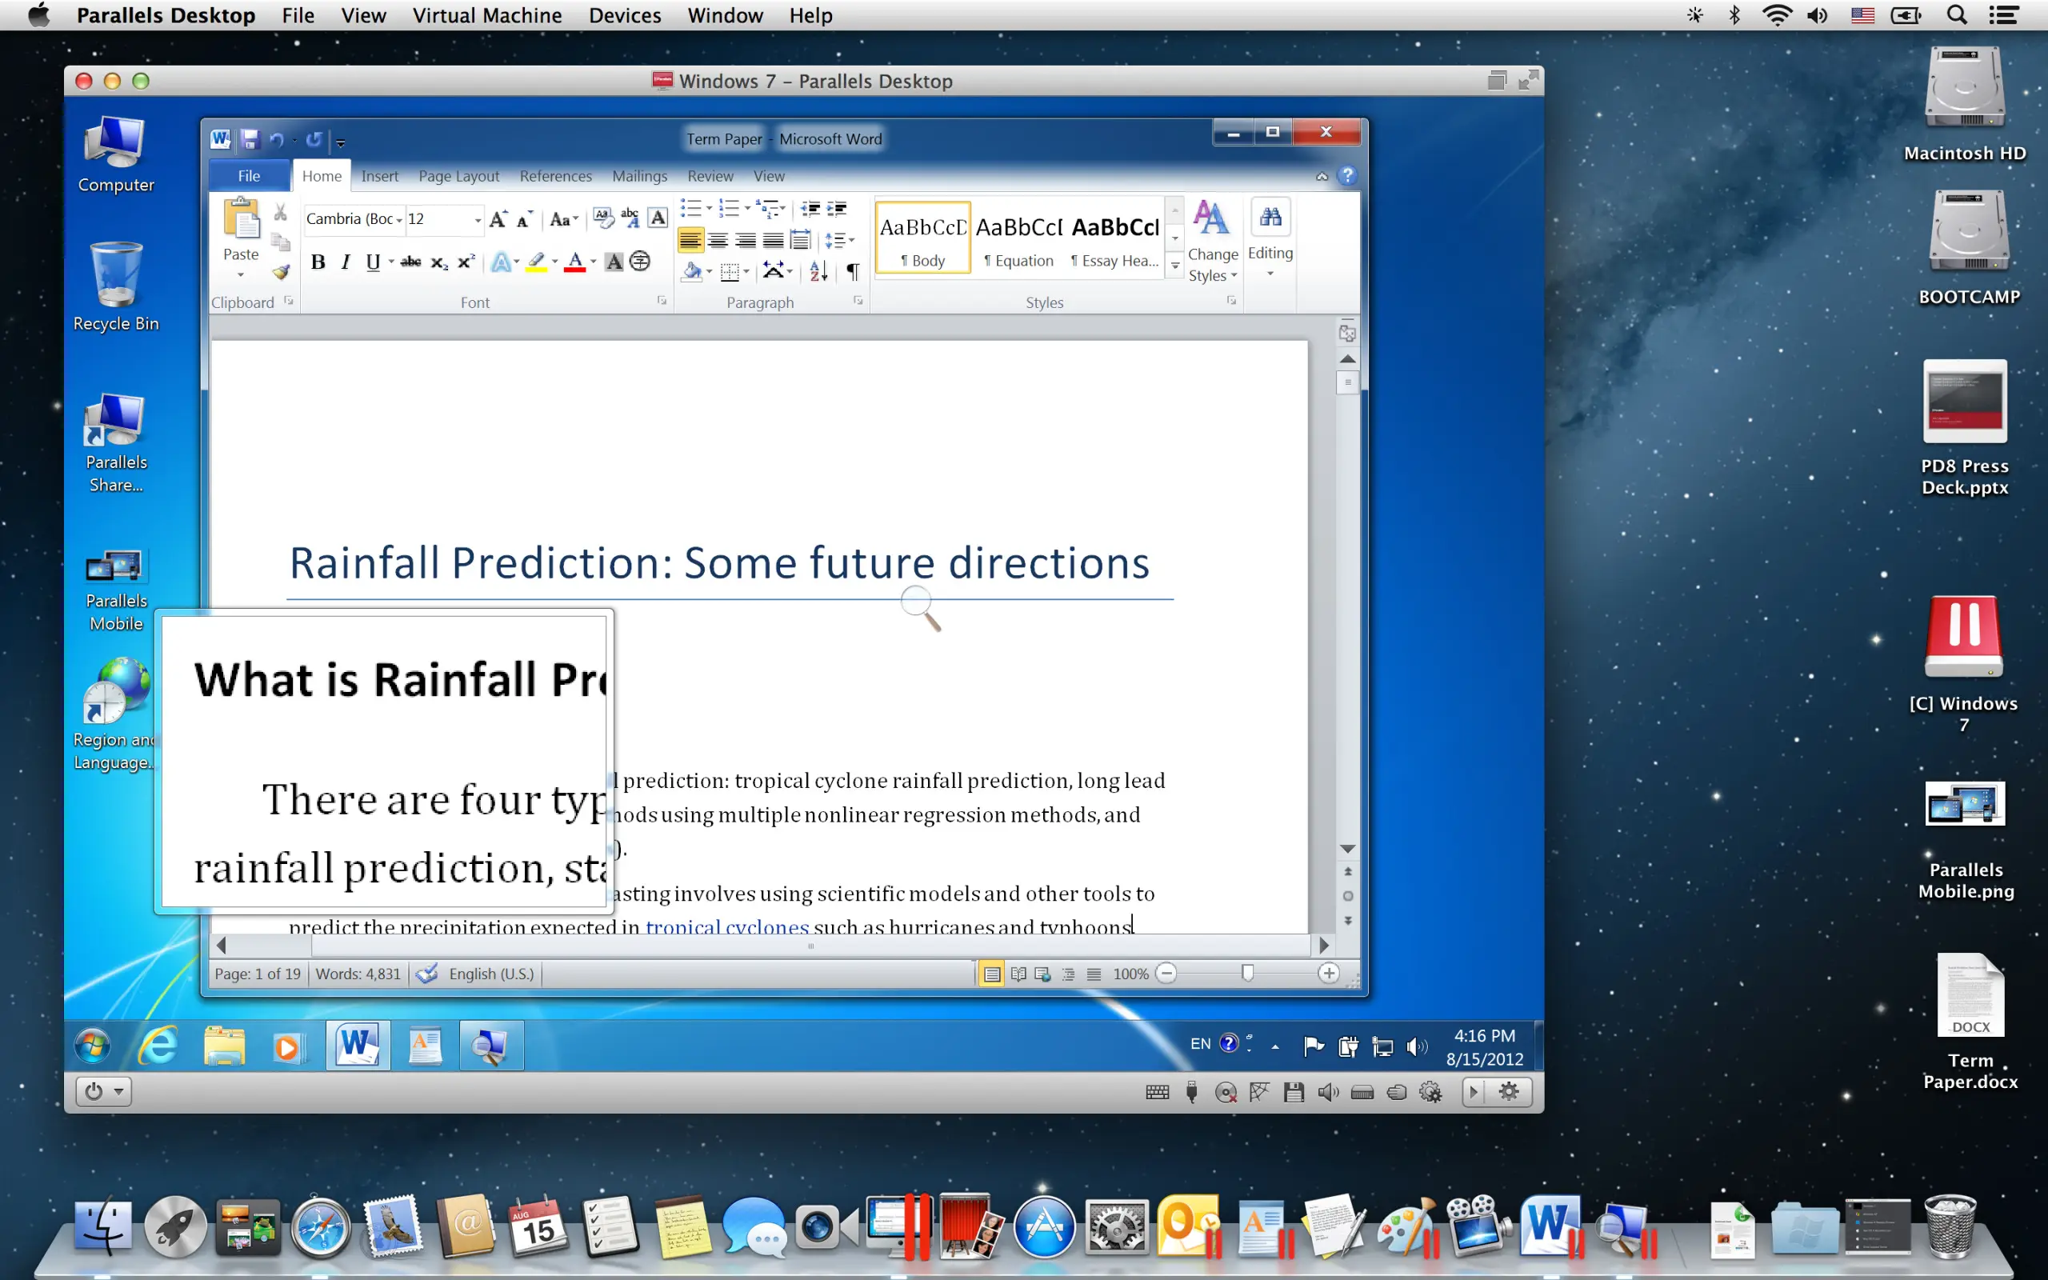
Task: Switch to Print Layout view
Action: click(991, 974)
